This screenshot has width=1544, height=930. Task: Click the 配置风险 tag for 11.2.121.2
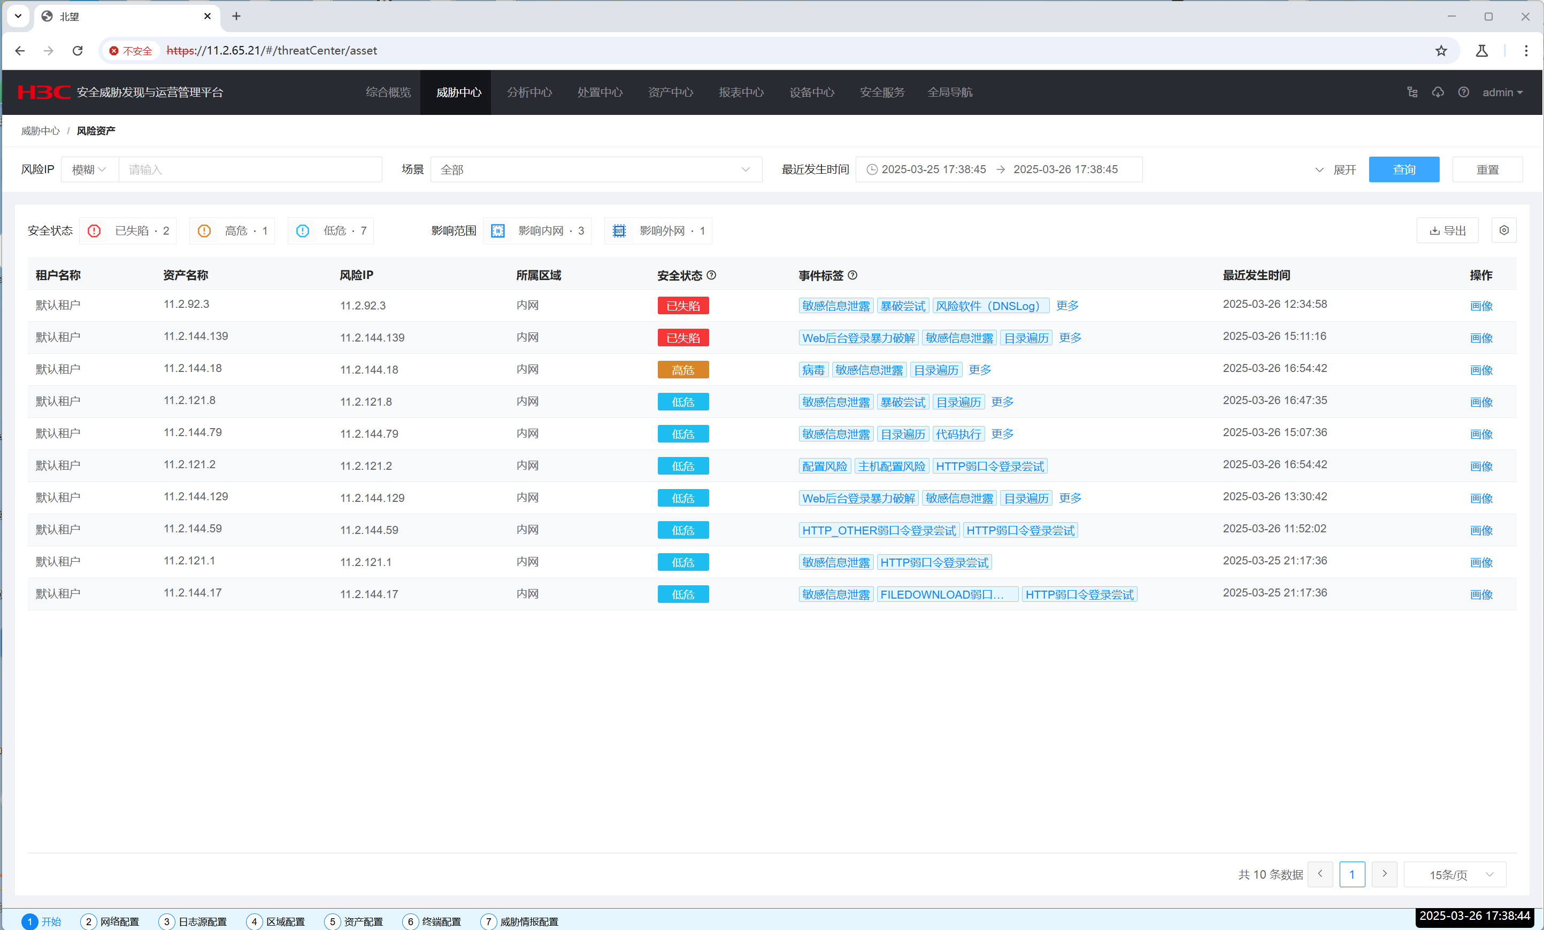click(824, 466)
